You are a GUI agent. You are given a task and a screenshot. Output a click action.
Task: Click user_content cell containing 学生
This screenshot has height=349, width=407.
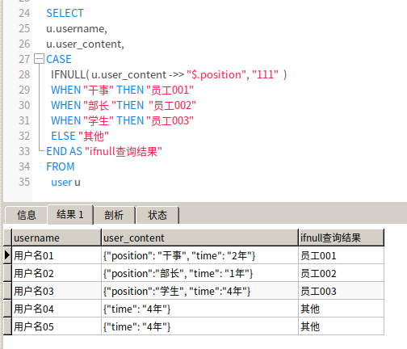coord(200,291)
